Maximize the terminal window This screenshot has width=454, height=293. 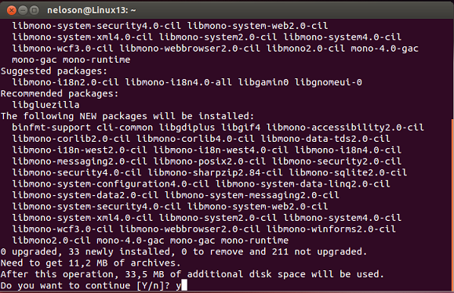[x=35, y=10]
